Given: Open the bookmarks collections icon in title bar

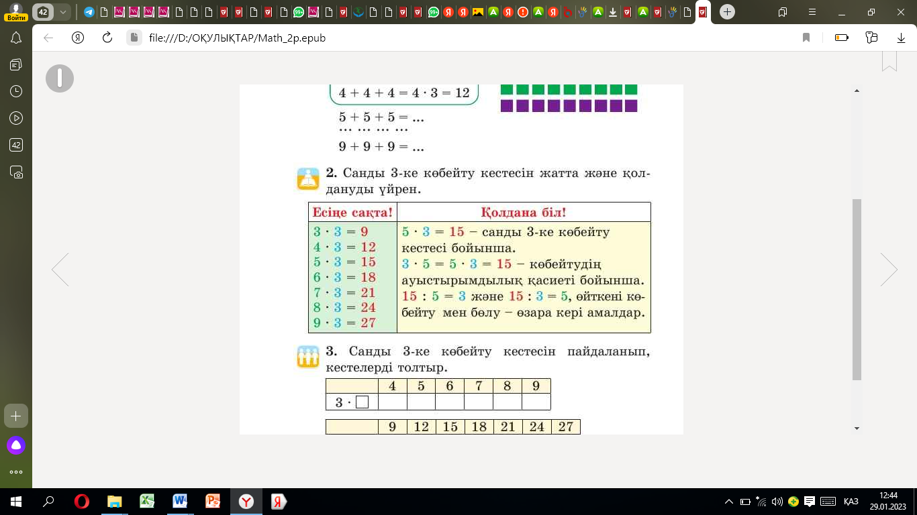Looking at the screenshot, I should [x=783, y=12].
